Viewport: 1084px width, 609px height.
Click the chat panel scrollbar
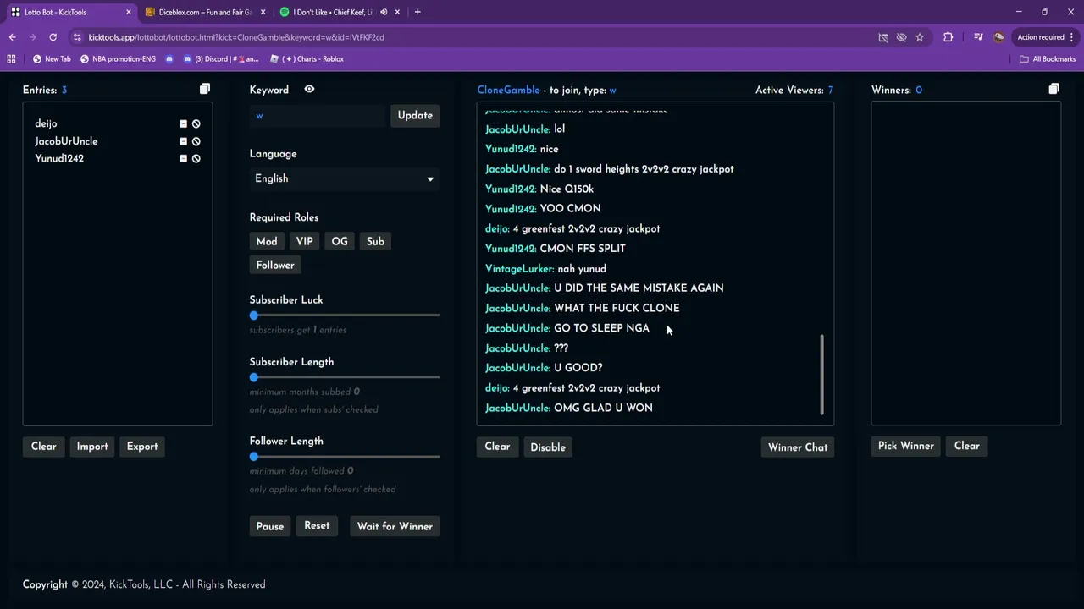coord(821,375)
